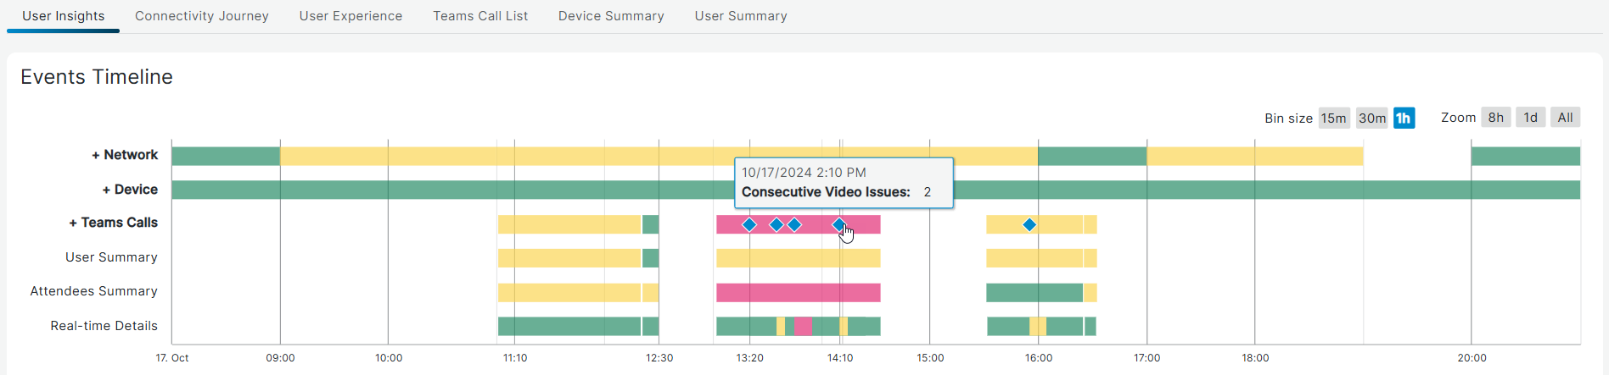This screenshot has width=1609, height=375.
Task: Expand the Teams Calls row
Action: click(x=114, y=223)
